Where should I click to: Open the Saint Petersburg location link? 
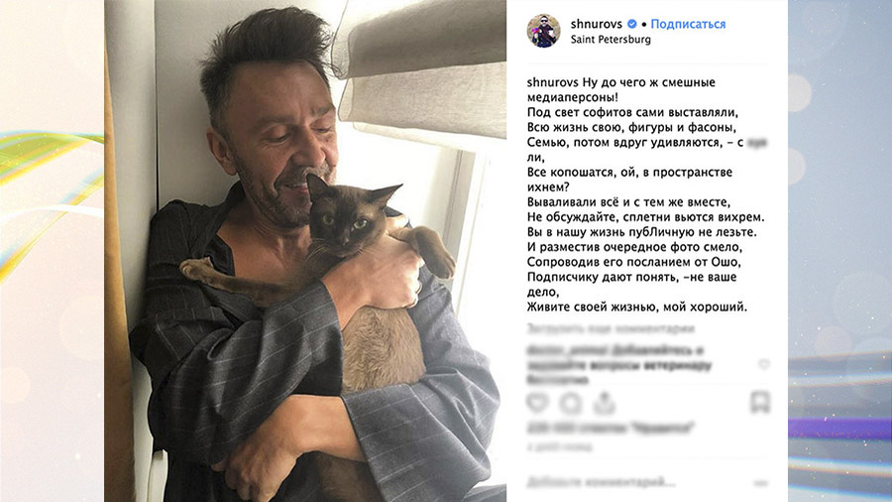611,40
